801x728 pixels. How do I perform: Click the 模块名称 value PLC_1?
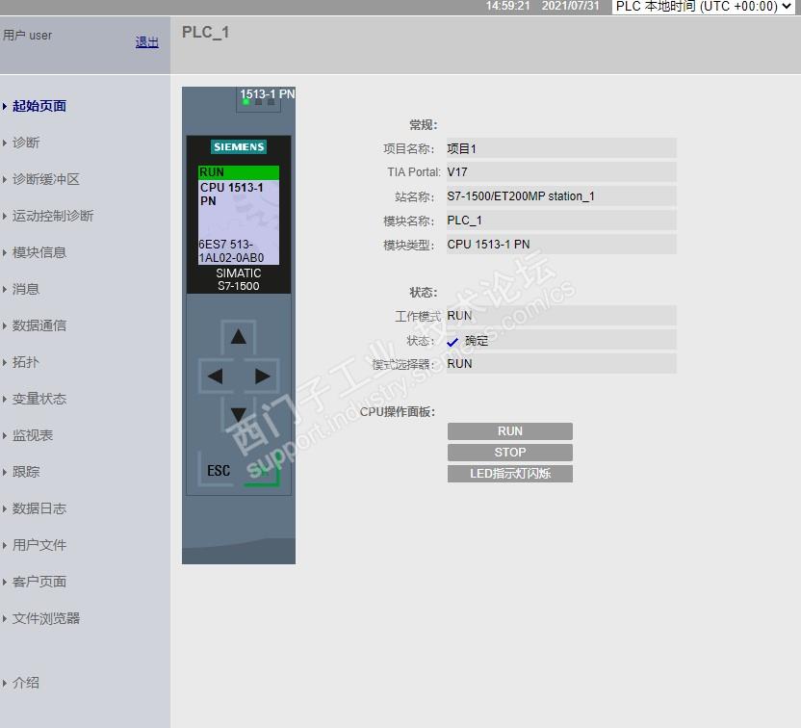(x=561, y=221)
